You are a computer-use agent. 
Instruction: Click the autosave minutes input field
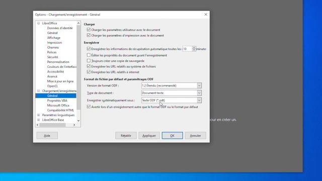[x=187, y=49]
